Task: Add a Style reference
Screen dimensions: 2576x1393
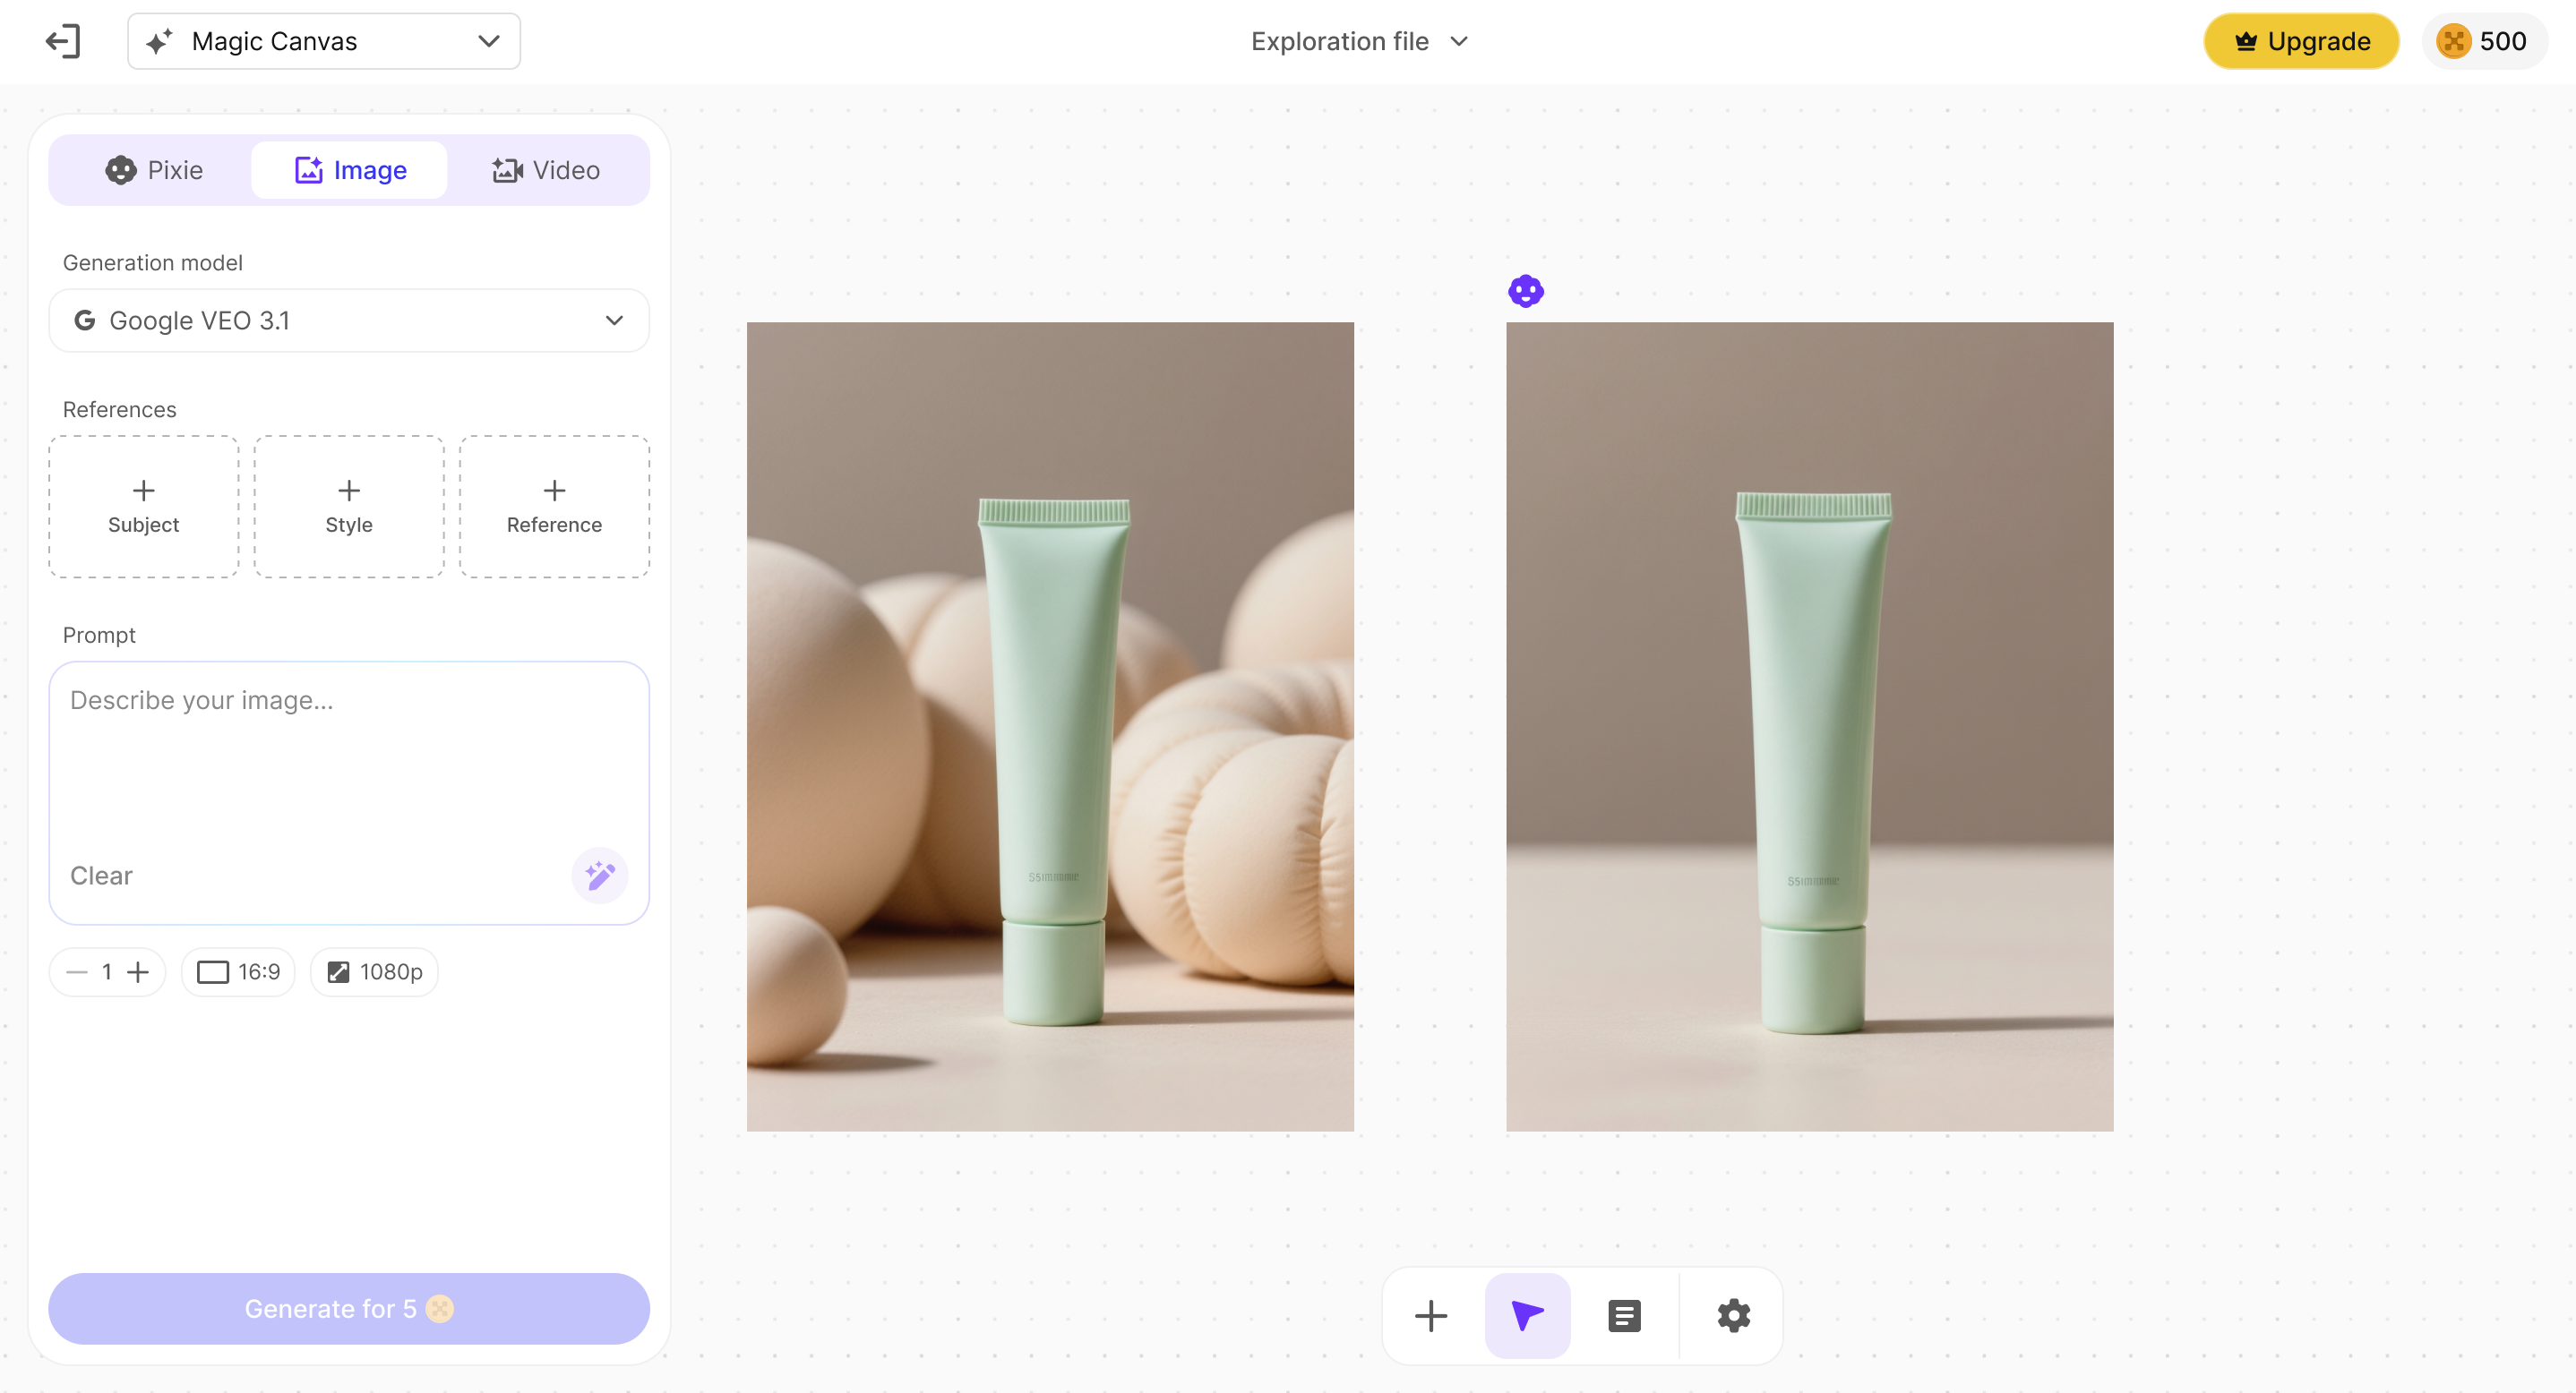Action: (349, 507)
